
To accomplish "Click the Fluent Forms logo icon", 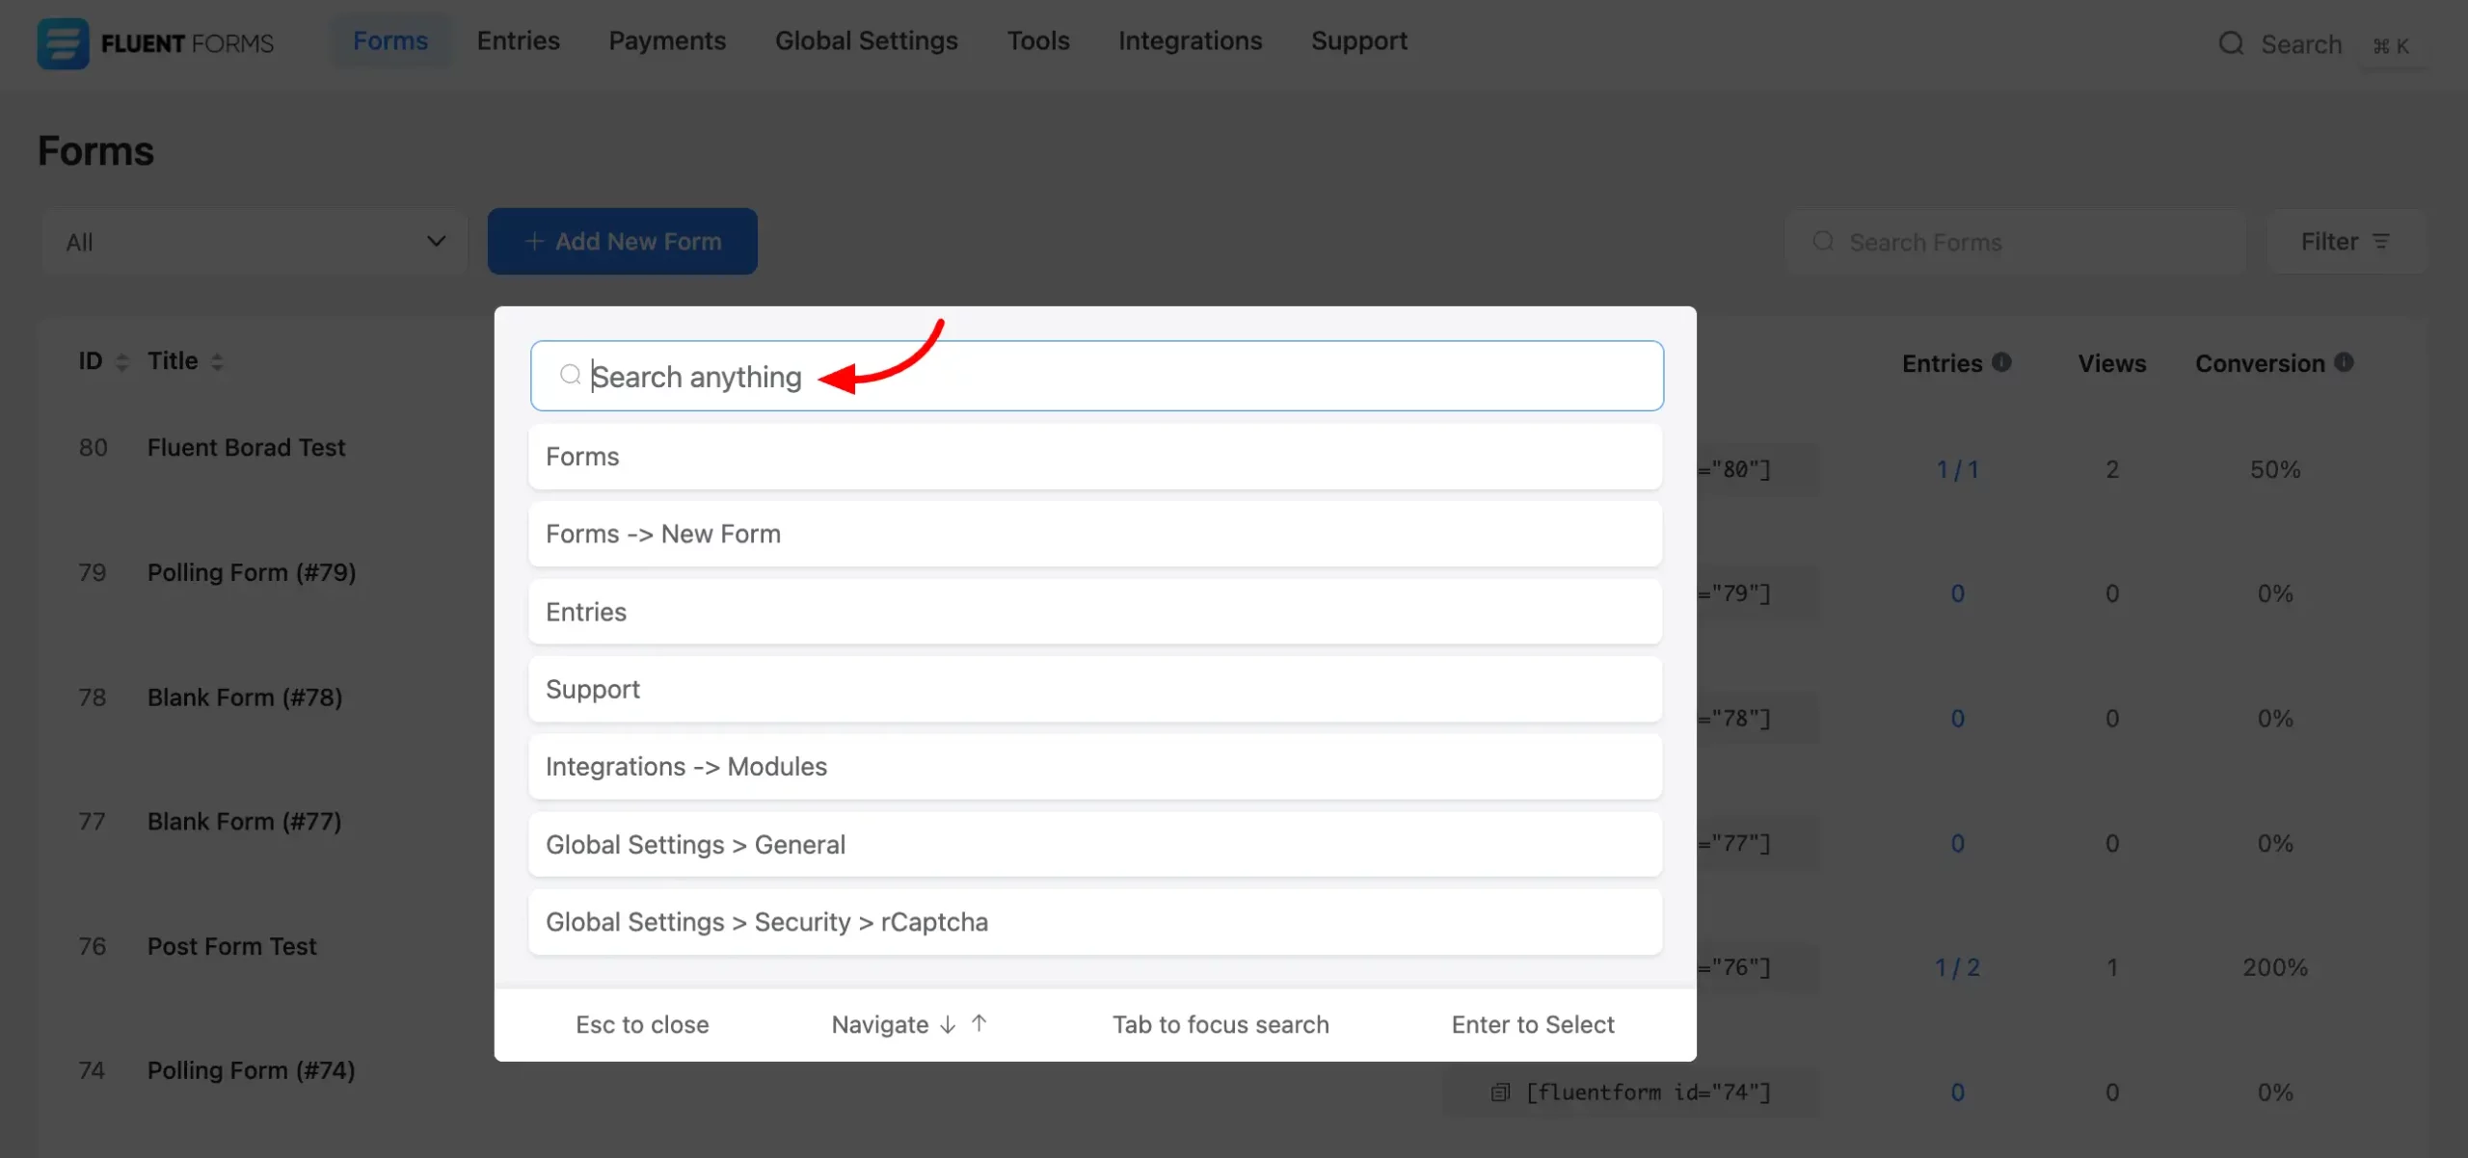I will tap(63, 43).
